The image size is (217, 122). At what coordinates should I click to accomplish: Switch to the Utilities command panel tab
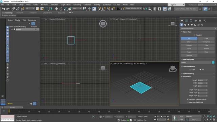204,21
